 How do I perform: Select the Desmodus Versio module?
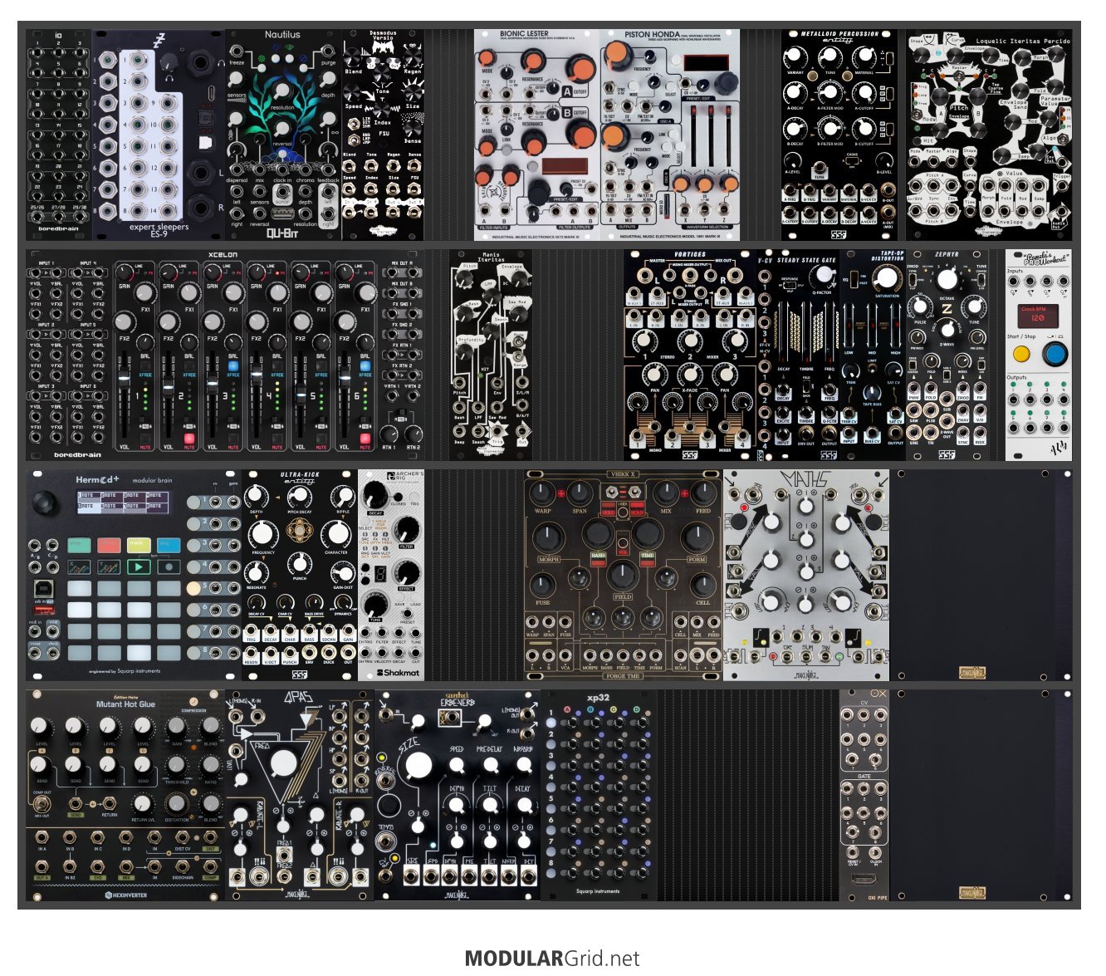(x=383, y=135)
